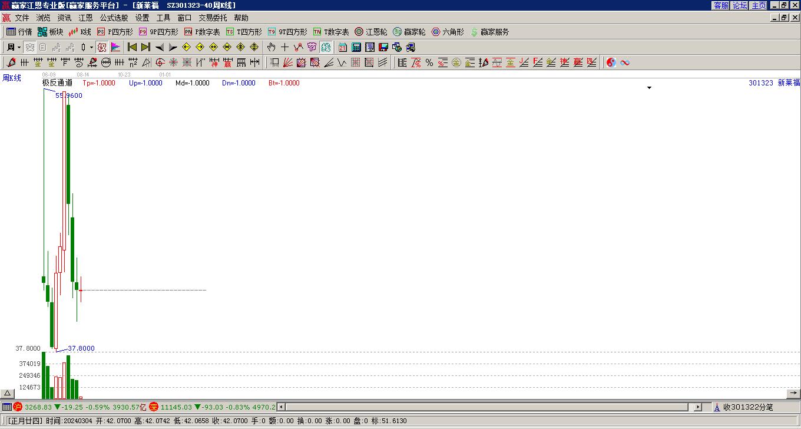
Task: Click the 行情 quotes button
Action: tap(19, 32)
